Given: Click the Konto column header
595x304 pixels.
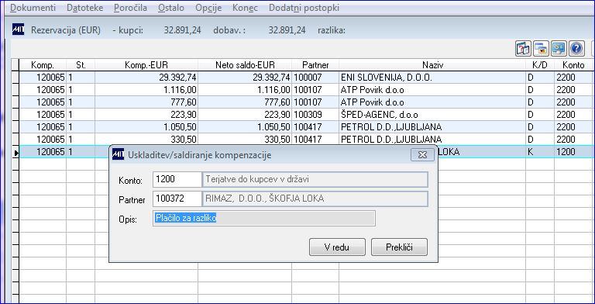Looking at the screenshot, I should tap(573, 65).
